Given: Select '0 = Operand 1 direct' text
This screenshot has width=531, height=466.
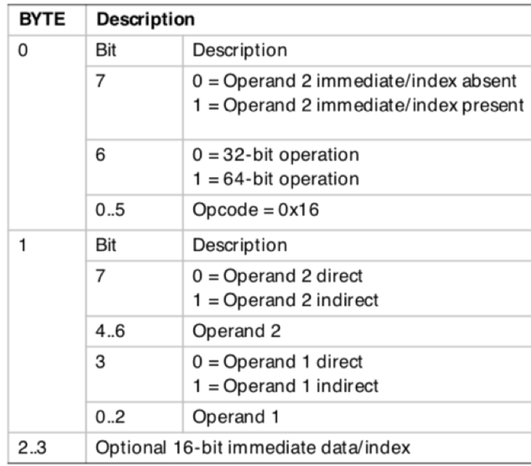Looking at the screenshot, I should pyautogui.click(x=277, y=362).
